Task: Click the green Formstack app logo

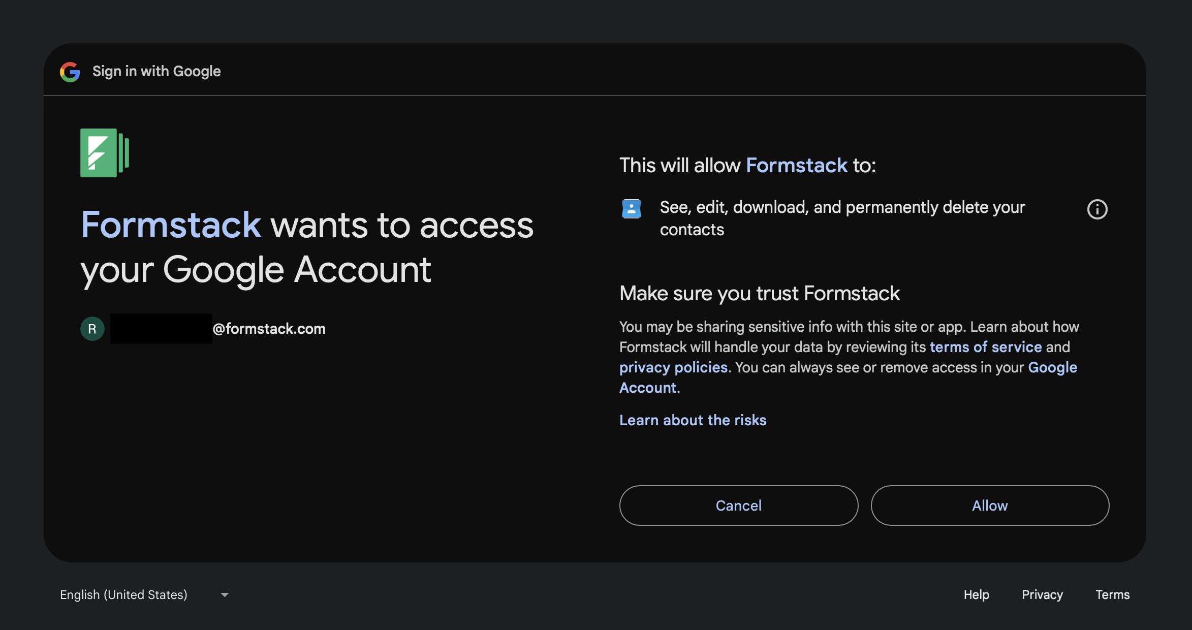Action: coord(105,153)
